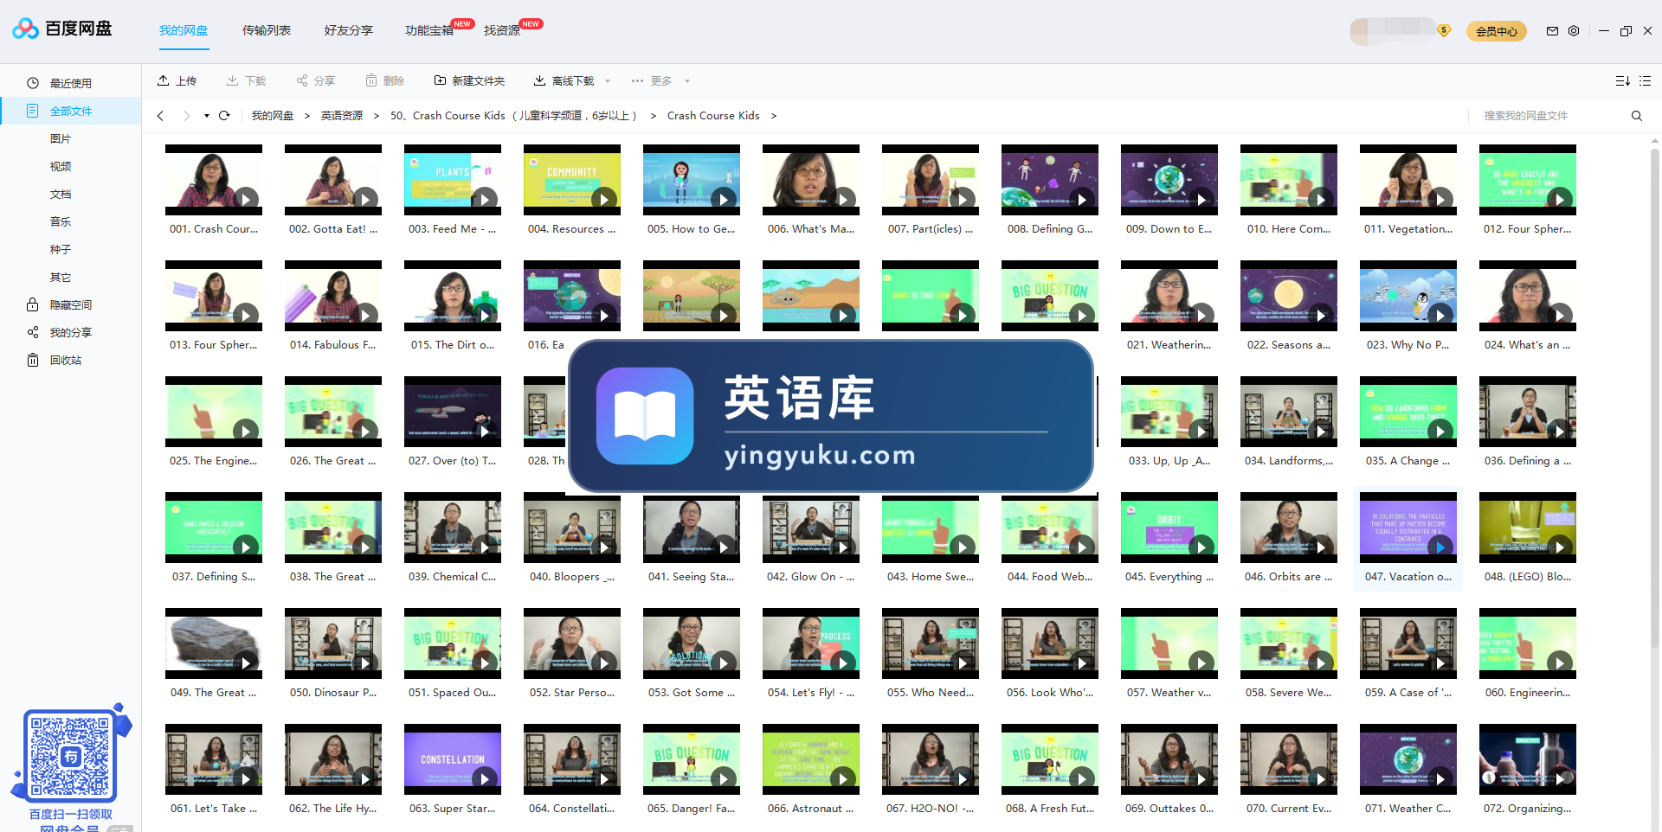Select file name 036. Defining a ...
This screenshot has height=832, width=1662.
pos(1528,461)
